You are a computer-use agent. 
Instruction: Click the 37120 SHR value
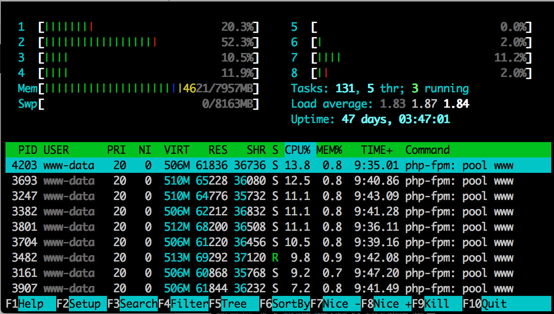pos(250,258)
